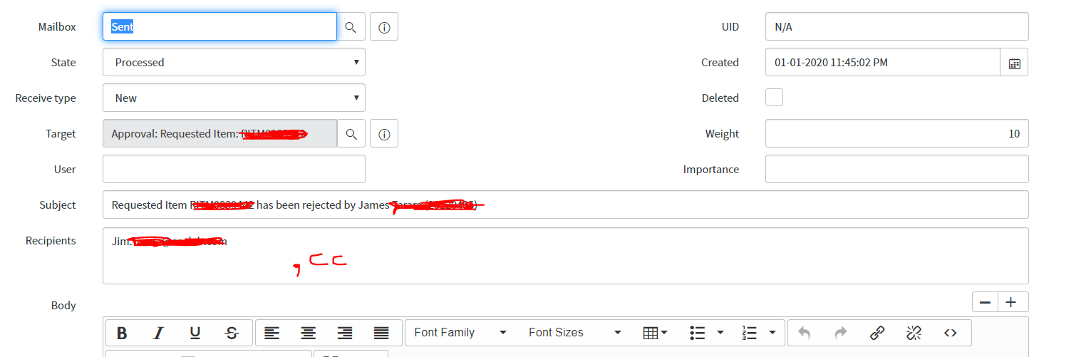This screenshot has width=1091, height=357.
Task: Check the Deleted checkbox
Action: click(x=774, y=98)
